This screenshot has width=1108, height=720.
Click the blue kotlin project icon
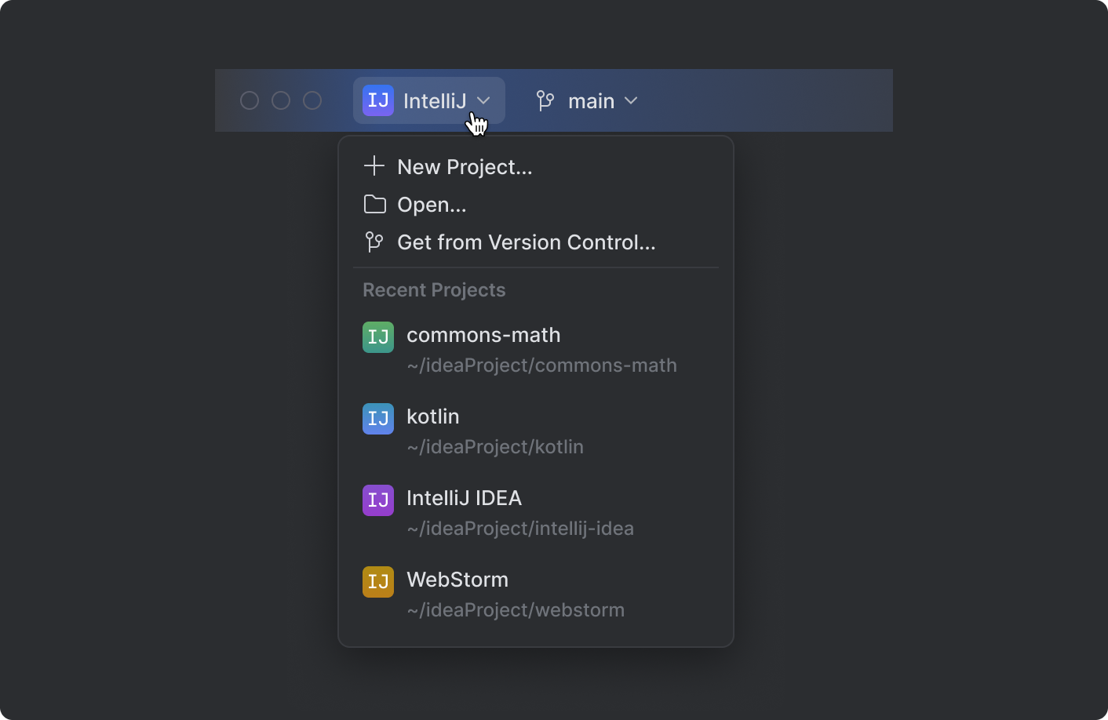[x=377, y=418]
